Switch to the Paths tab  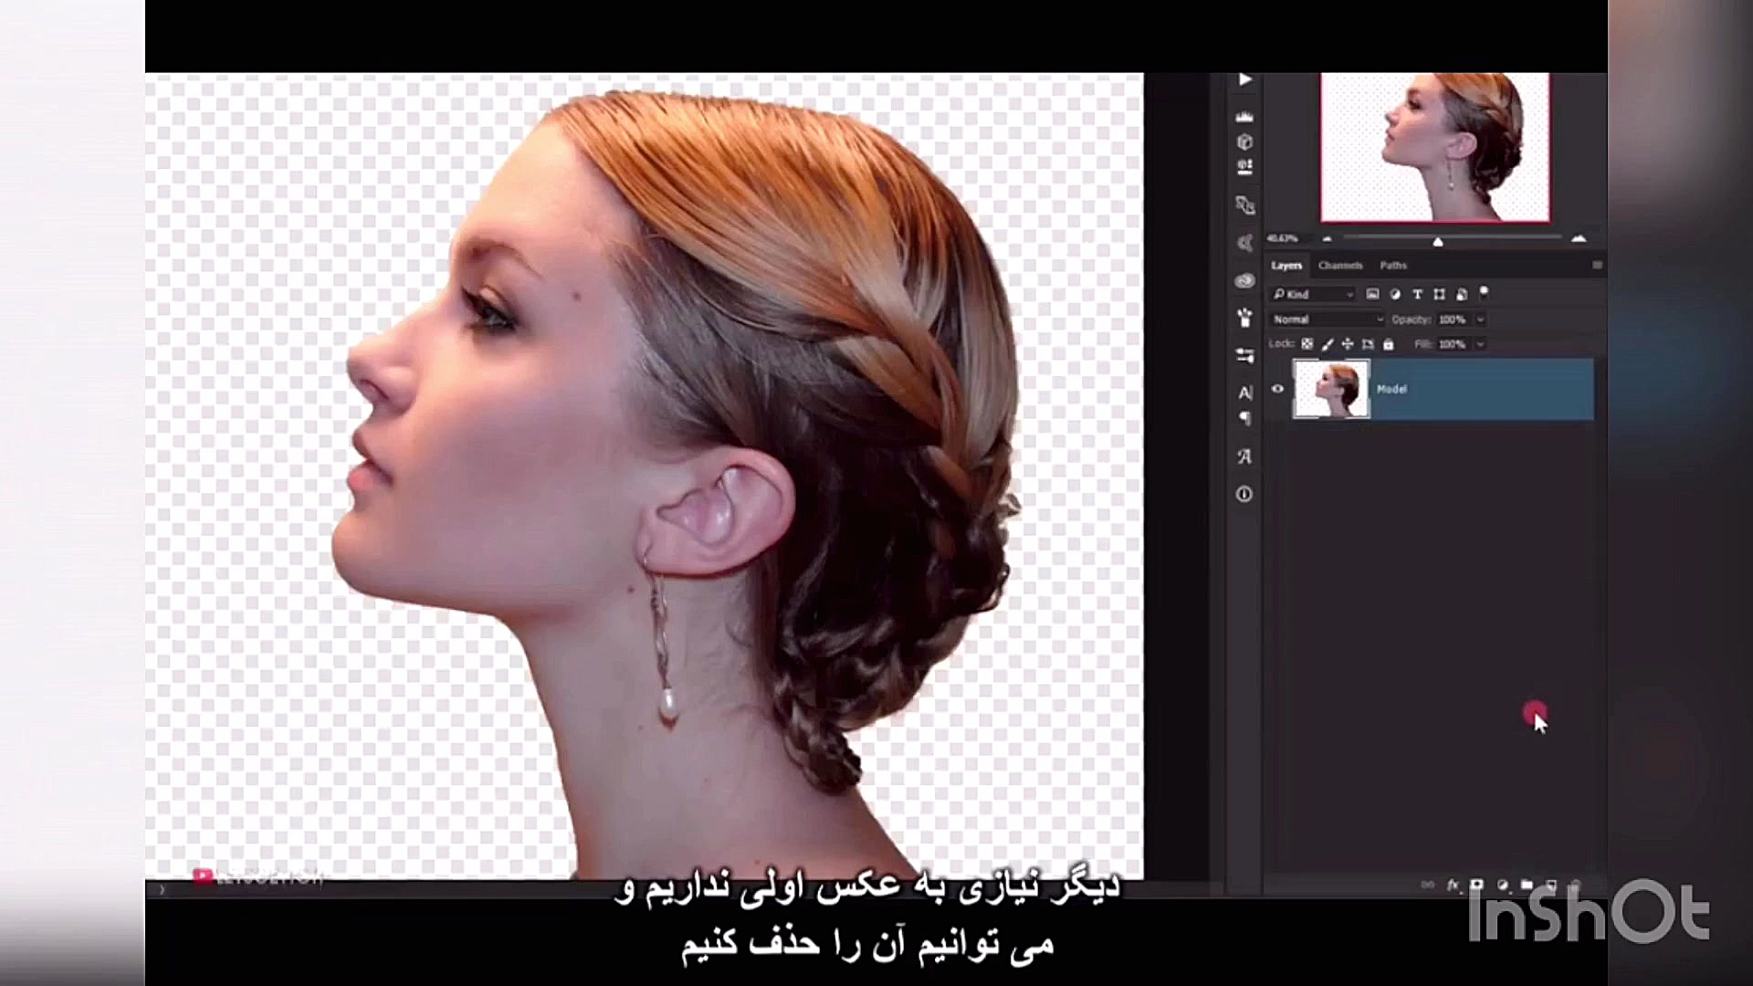click(x=1392, y=266)
